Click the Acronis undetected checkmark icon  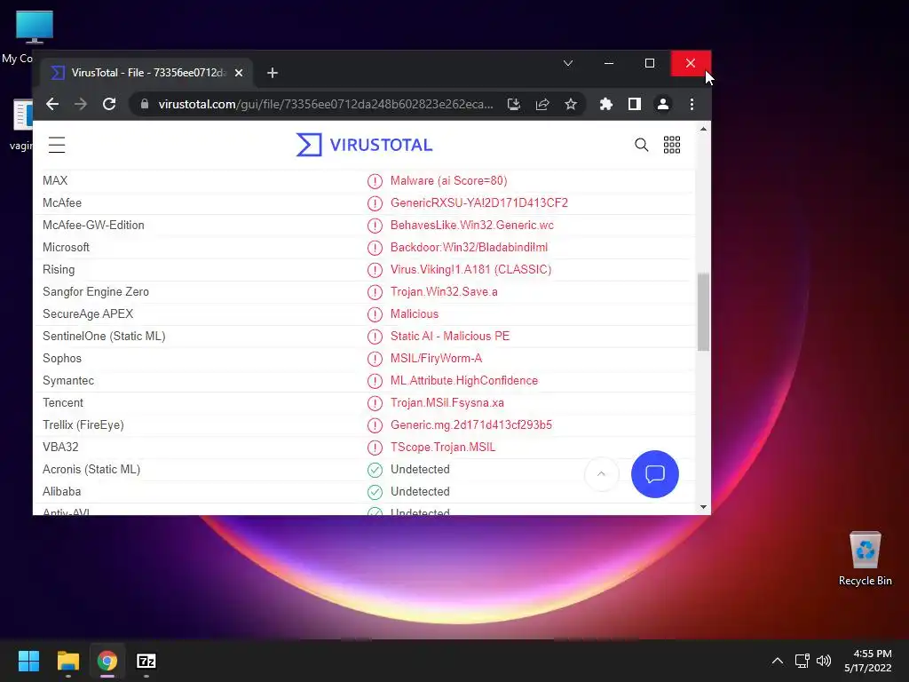pos(375,470)
